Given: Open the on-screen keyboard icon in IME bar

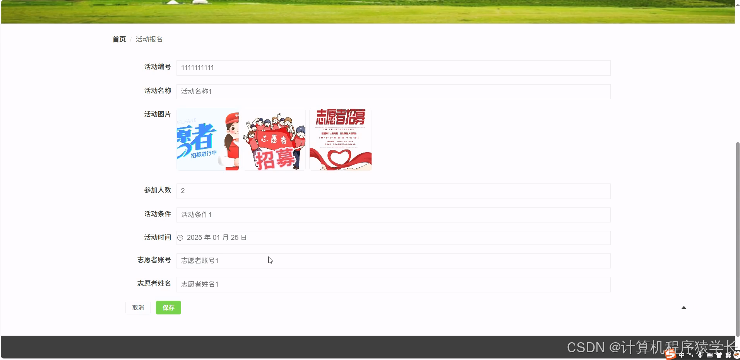Looking at the screenshot, I should [x=710, y=355].
